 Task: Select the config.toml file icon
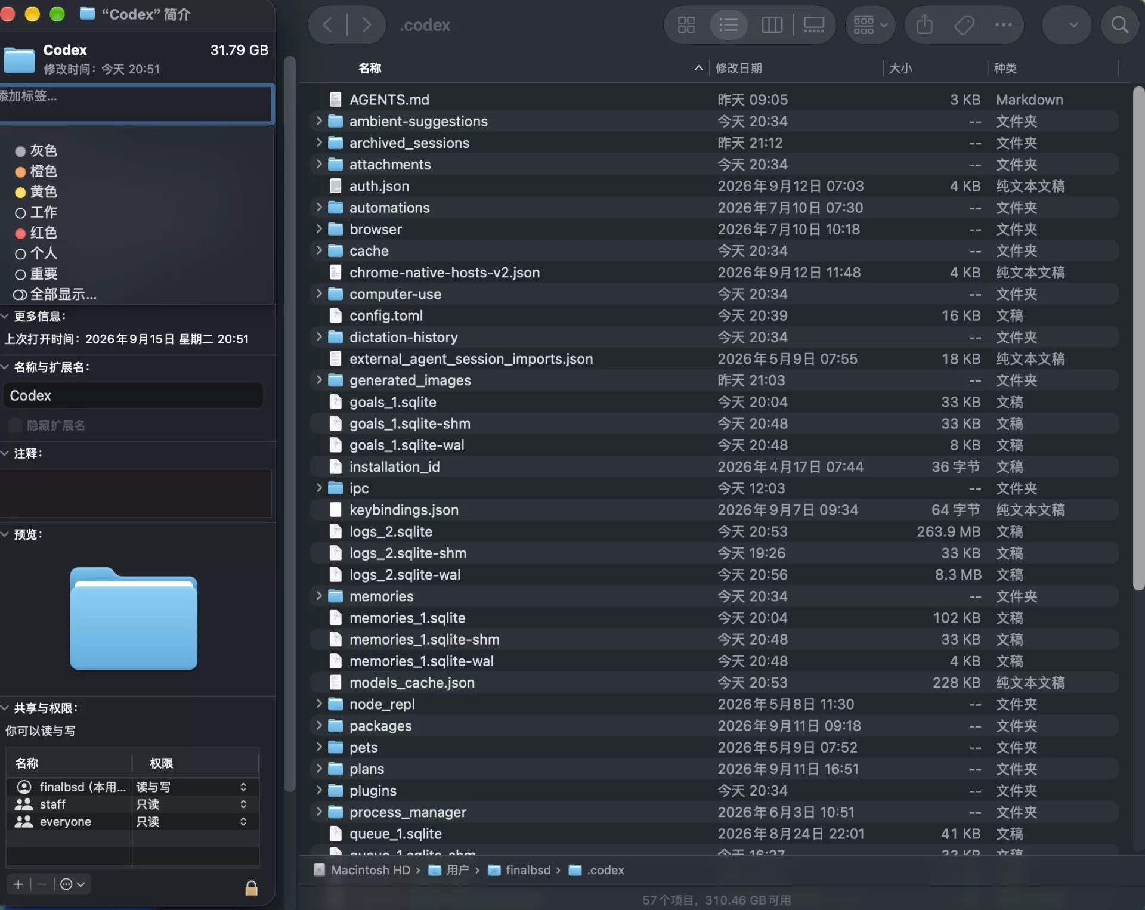pos(336,315)
